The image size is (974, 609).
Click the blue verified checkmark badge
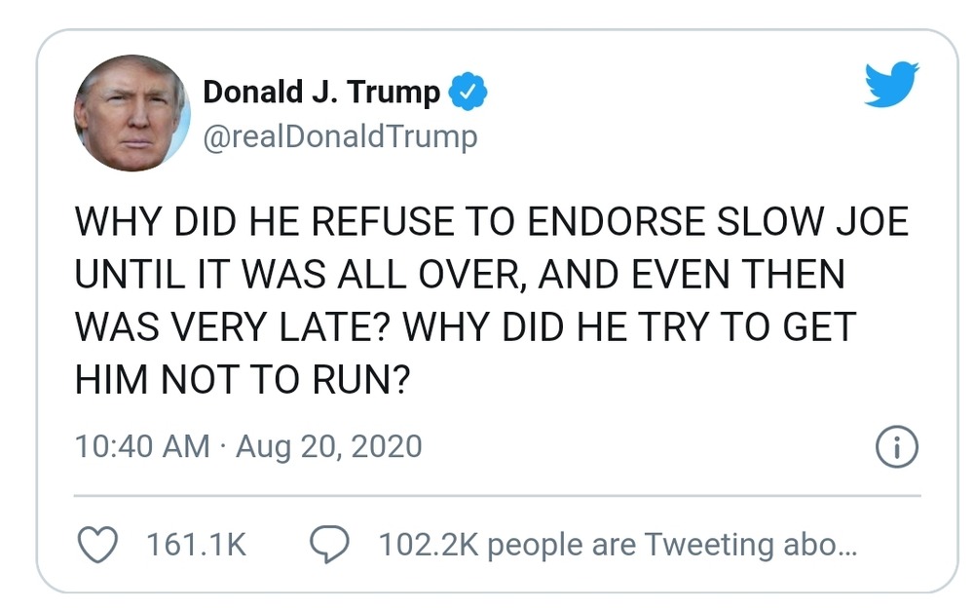[x=468, y=94]
